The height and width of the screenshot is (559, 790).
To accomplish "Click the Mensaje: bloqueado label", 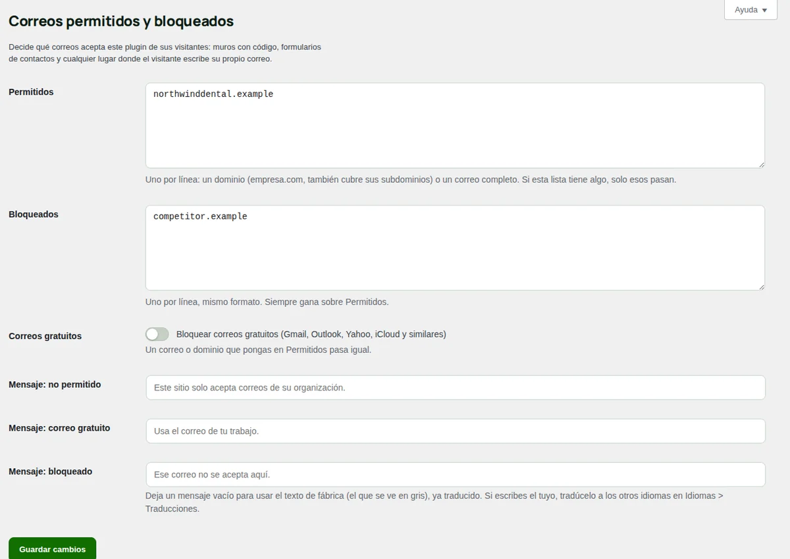I will coord(51,471).
